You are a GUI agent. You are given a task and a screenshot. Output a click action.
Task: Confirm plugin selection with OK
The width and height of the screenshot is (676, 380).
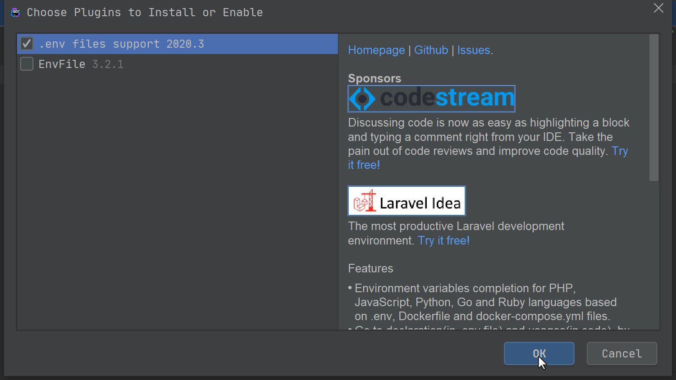click(x=539, y=353)
